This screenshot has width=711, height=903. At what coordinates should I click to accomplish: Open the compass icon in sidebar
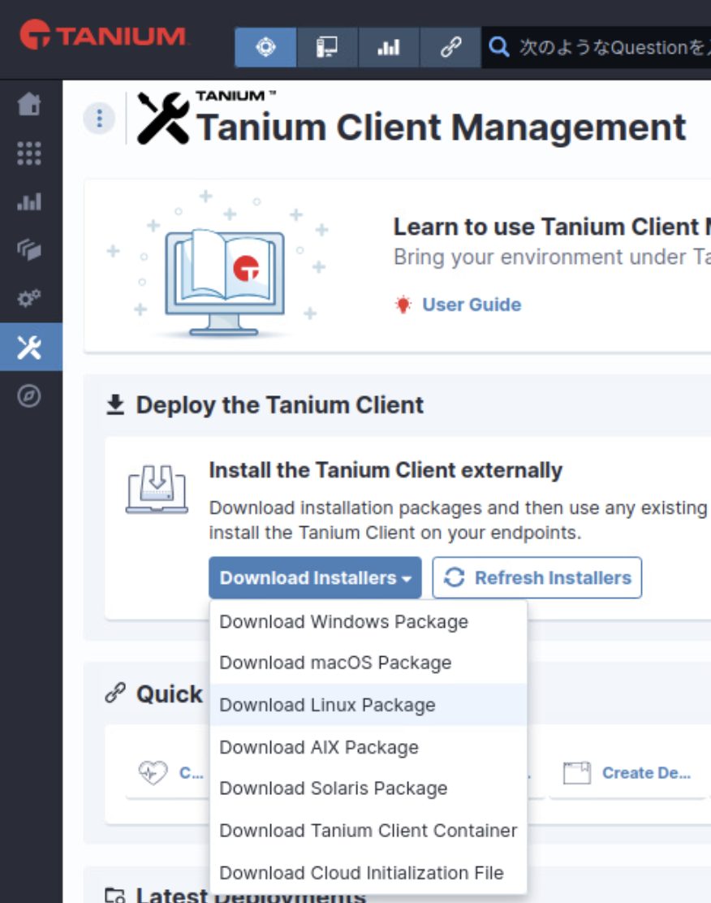pyautogui.click(x=29, y=396)
